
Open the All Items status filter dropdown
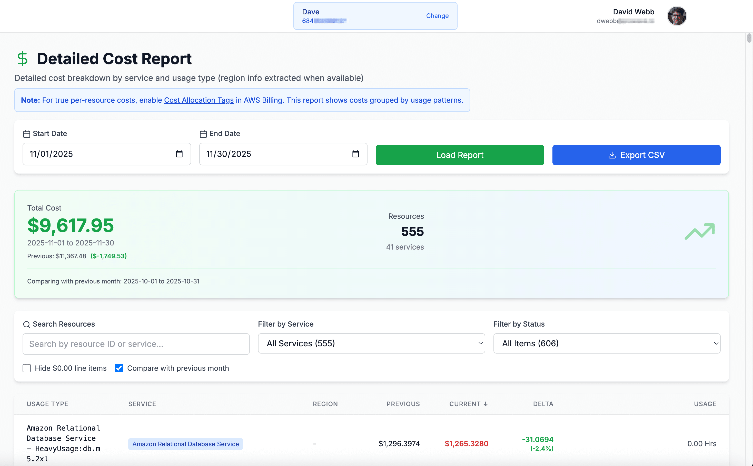[x=607, y=343]
